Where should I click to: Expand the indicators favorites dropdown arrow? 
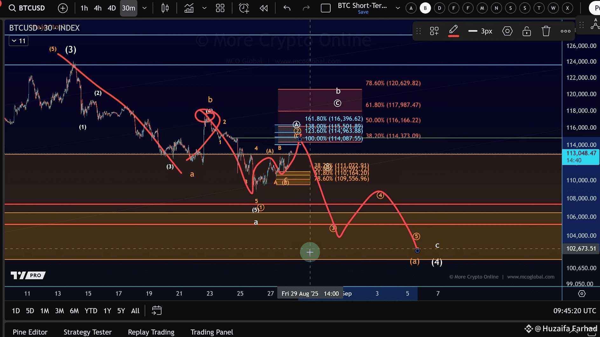click(x=204, y=8)
